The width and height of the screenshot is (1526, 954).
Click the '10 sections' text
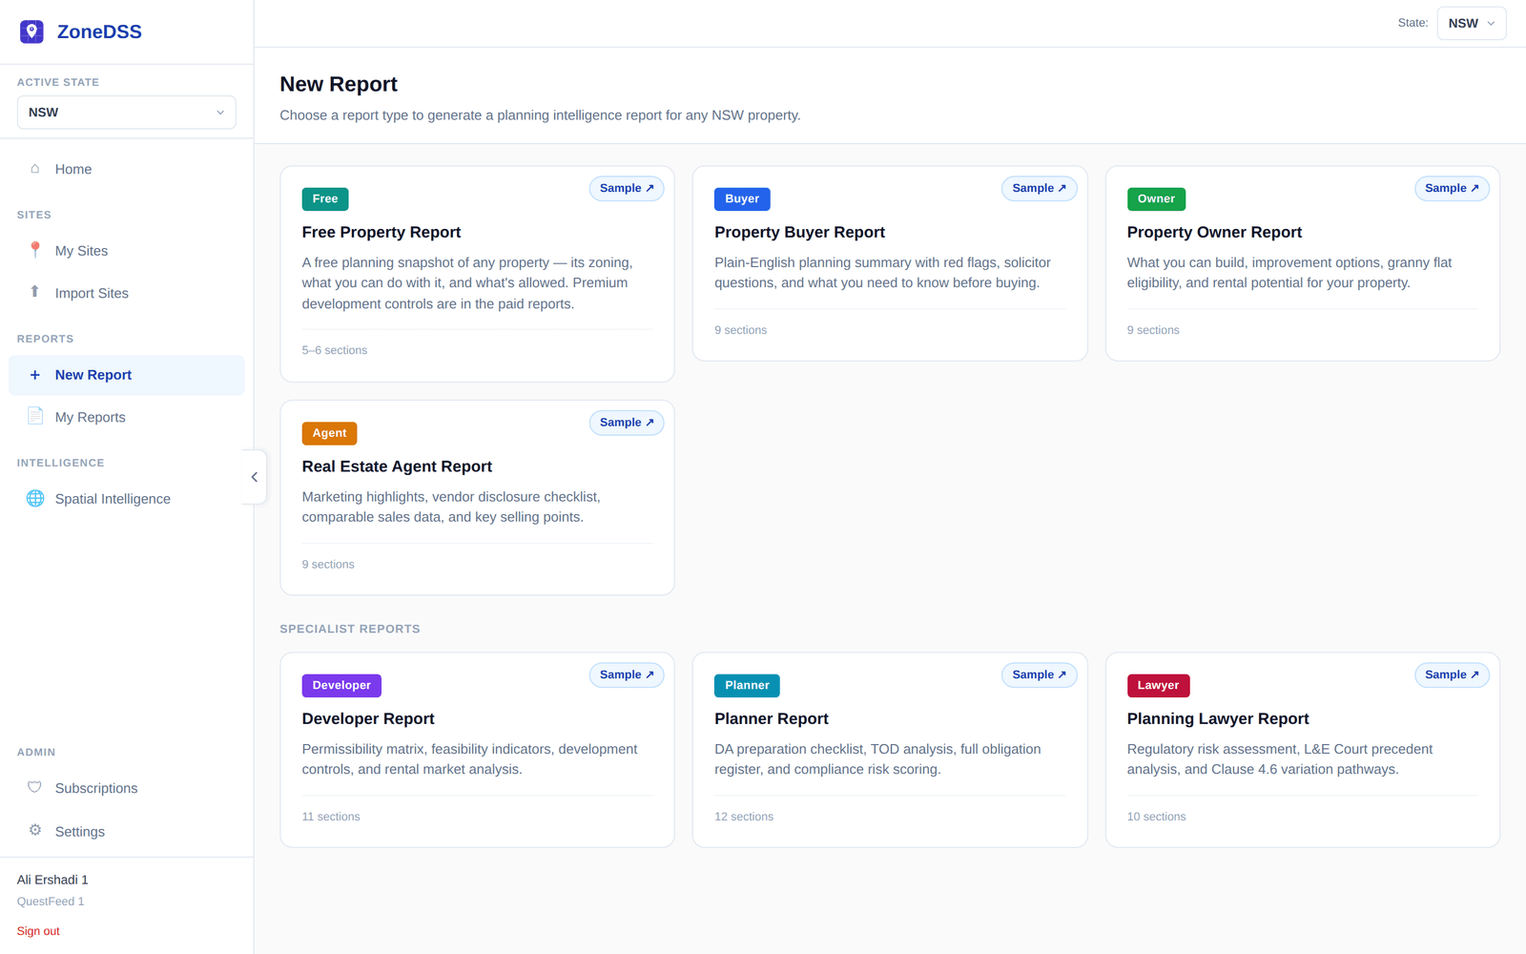coord(1157,817)
